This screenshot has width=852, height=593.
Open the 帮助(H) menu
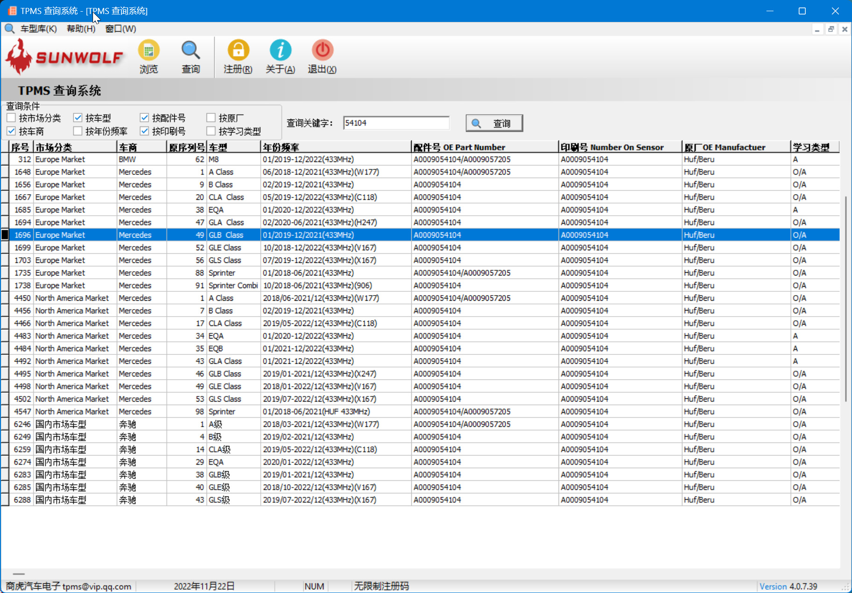pos(81,29)
